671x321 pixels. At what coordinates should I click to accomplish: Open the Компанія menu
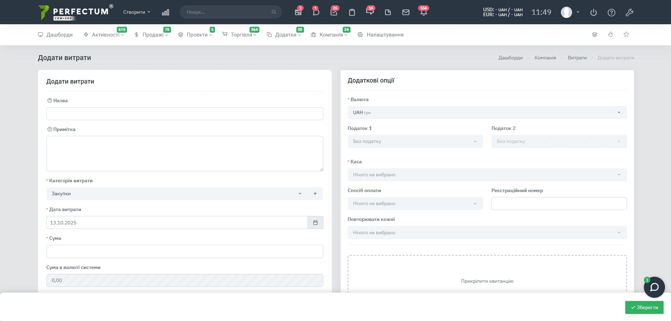(331, 35)
